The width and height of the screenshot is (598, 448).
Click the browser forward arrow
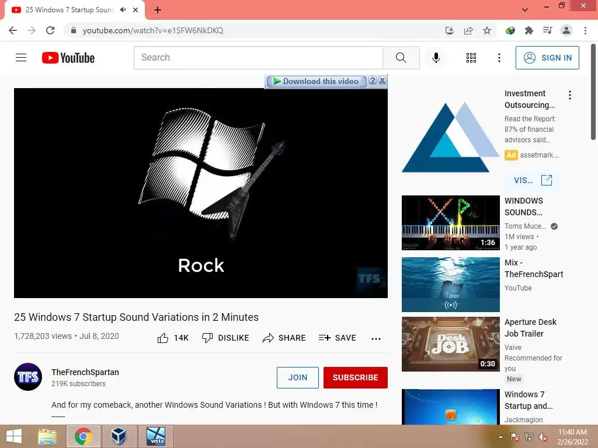(32, 30)
